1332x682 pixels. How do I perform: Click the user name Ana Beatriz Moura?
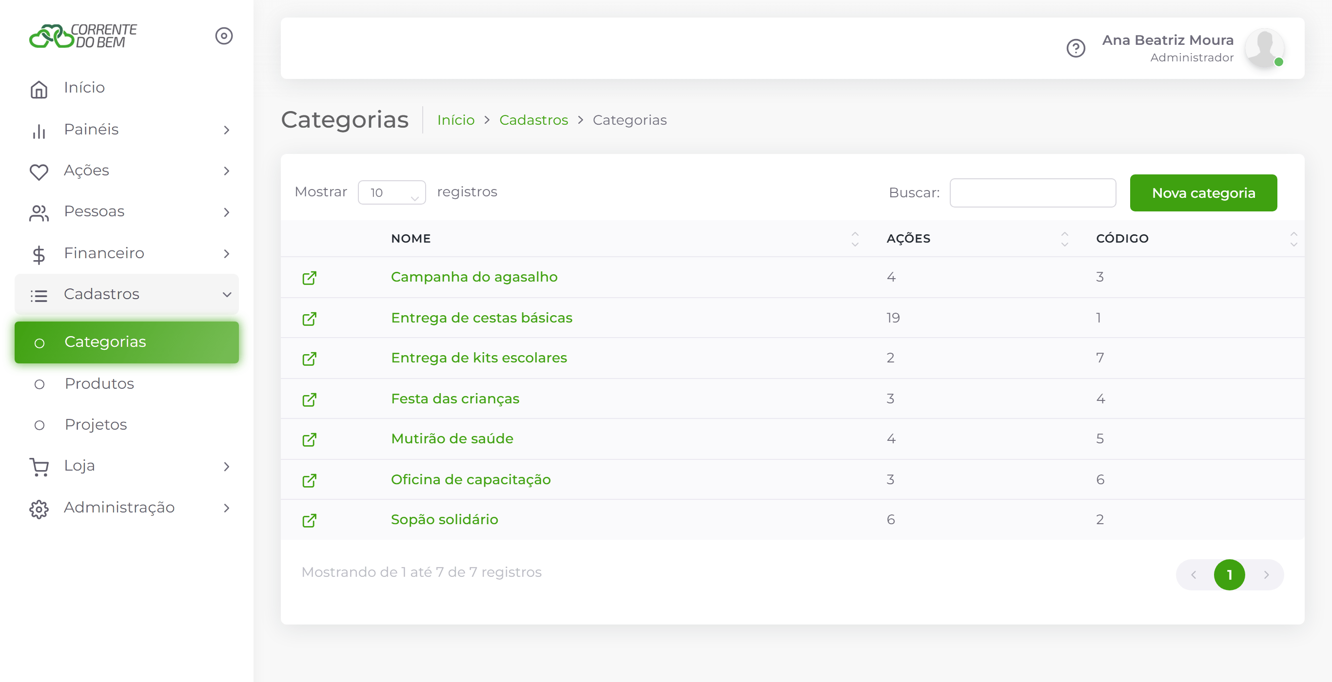click(1168, 40)
